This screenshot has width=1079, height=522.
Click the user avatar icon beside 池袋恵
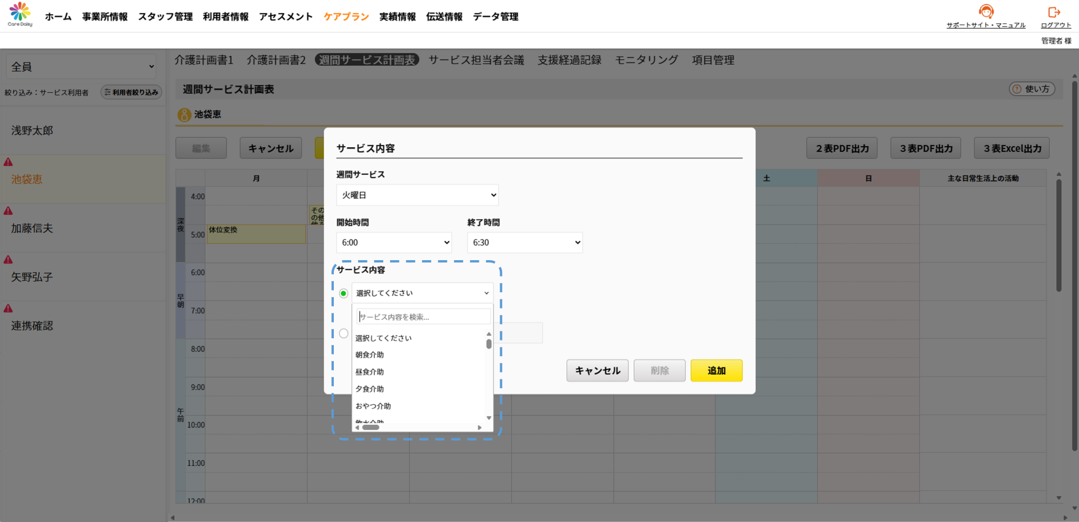[184, 115]
